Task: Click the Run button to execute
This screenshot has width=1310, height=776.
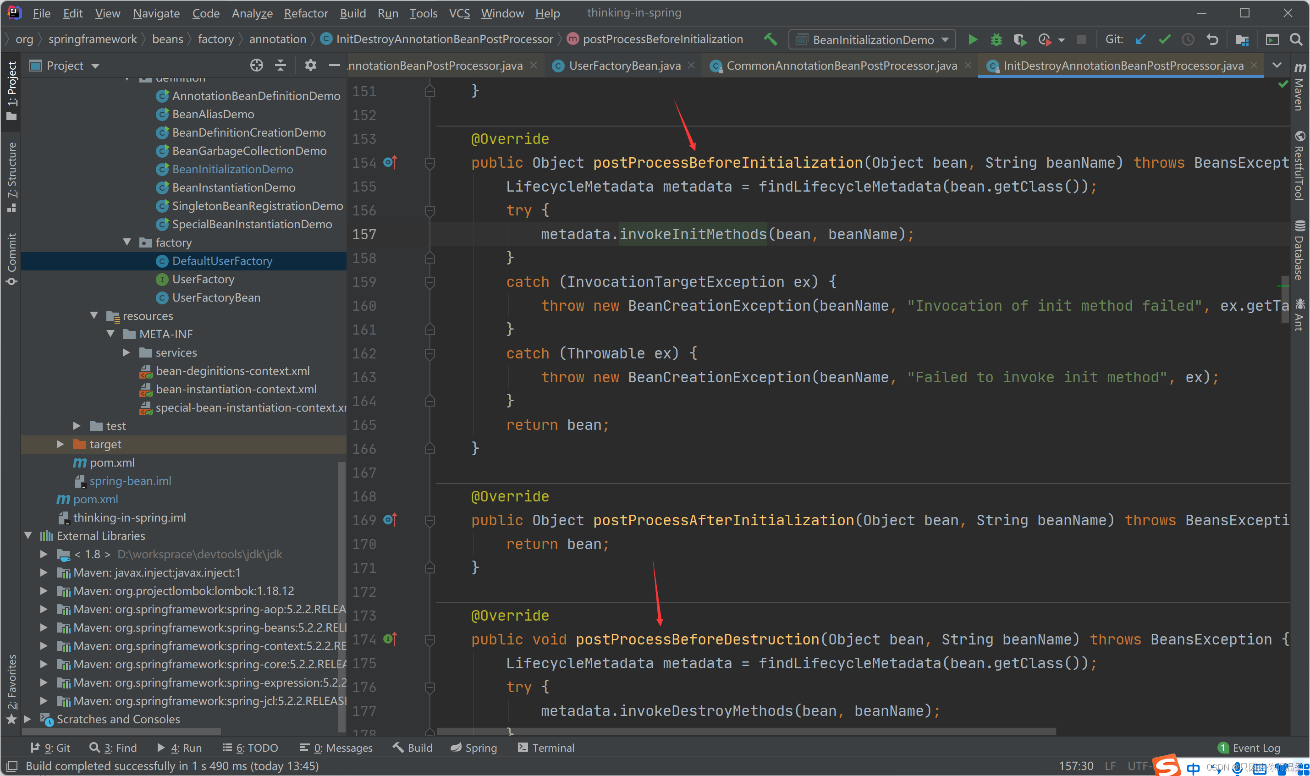Action: 973,40
